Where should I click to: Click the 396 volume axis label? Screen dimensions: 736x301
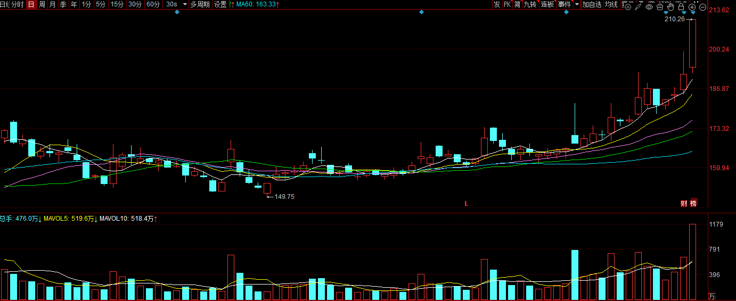tap(714, 275)
